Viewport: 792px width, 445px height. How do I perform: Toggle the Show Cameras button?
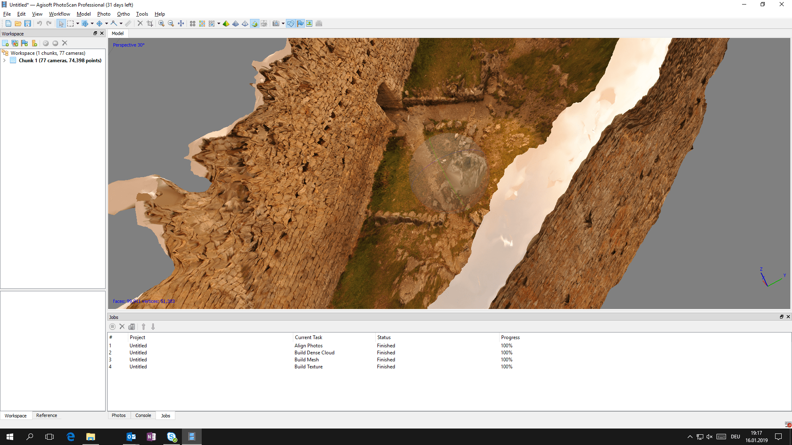tap(291, 23)
